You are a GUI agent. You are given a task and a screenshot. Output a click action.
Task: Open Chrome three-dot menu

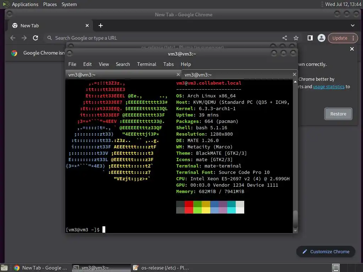[353, 38]
